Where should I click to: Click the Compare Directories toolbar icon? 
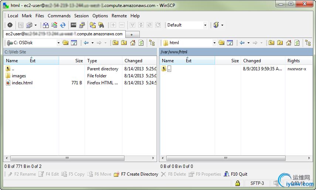click(46, 25)
